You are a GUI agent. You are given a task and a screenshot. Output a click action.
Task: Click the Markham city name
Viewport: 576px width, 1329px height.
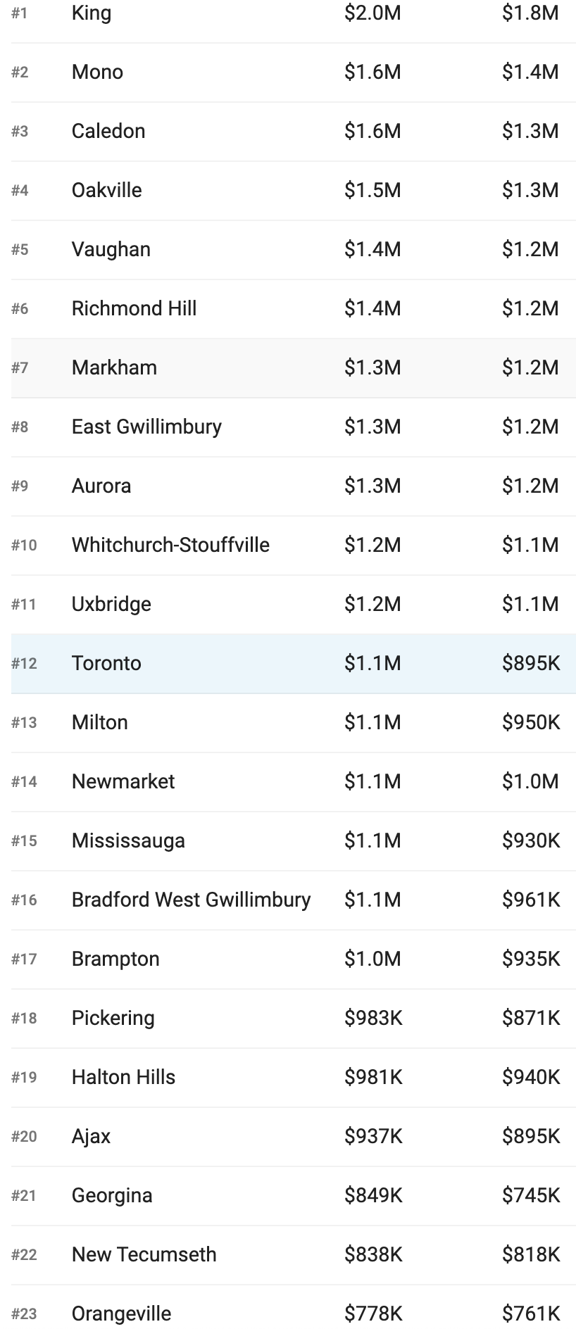point(114,367)
